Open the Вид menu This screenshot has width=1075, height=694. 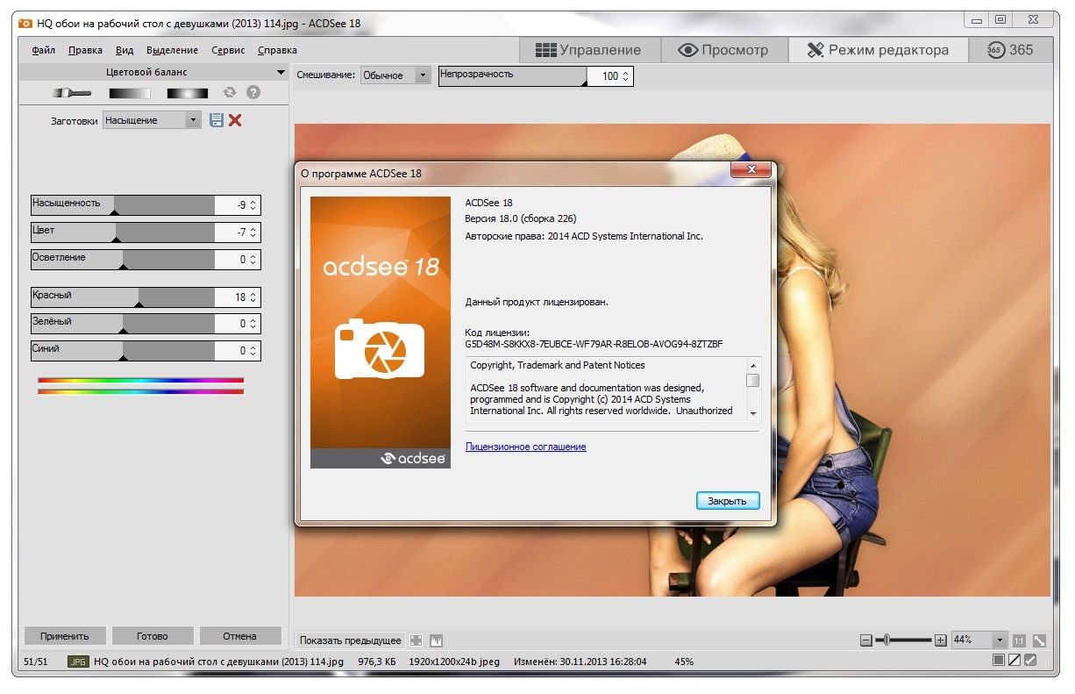pos(125,51)
